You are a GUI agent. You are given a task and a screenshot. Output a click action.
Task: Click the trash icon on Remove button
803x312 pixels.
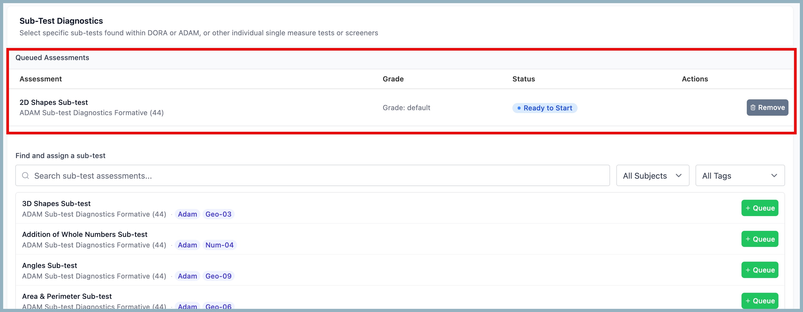pos(753,108)
